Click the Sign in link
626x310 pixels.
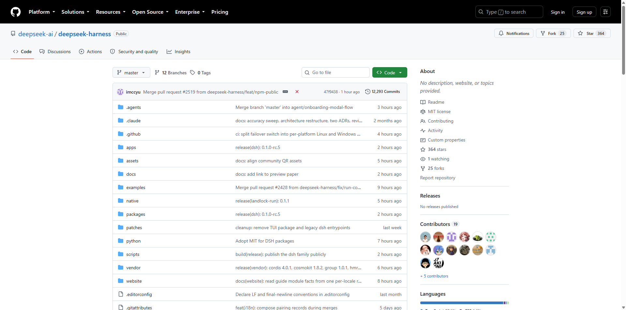[558, 12]
